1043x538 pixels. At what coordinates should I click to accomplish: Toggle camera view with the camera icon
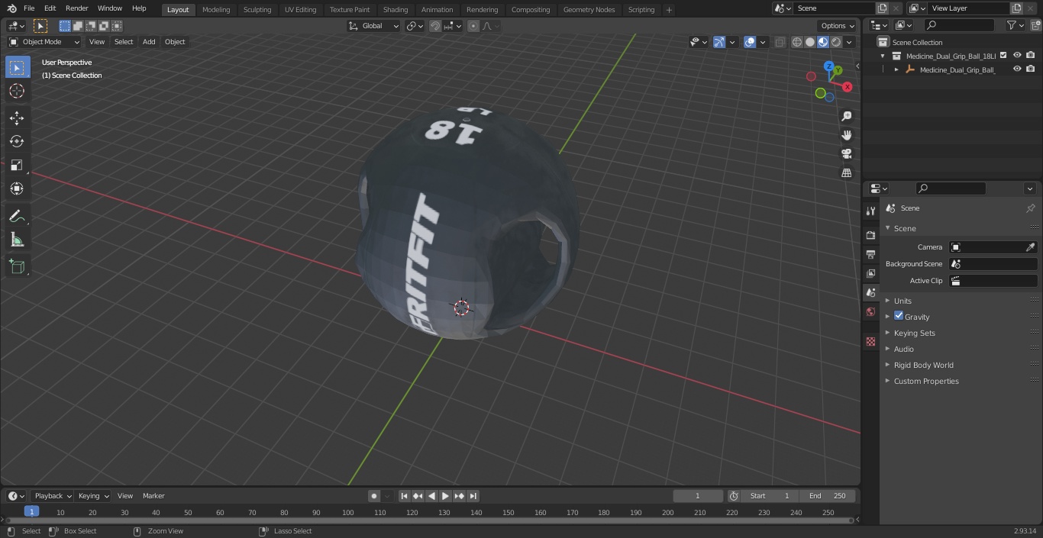(846, 154)
